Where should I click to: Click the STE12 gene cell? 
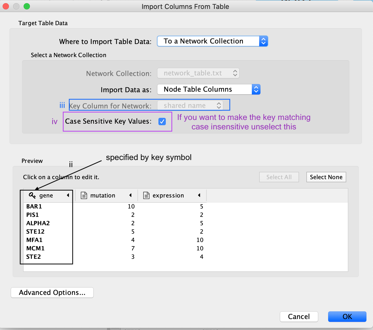(x=35, y=232)
